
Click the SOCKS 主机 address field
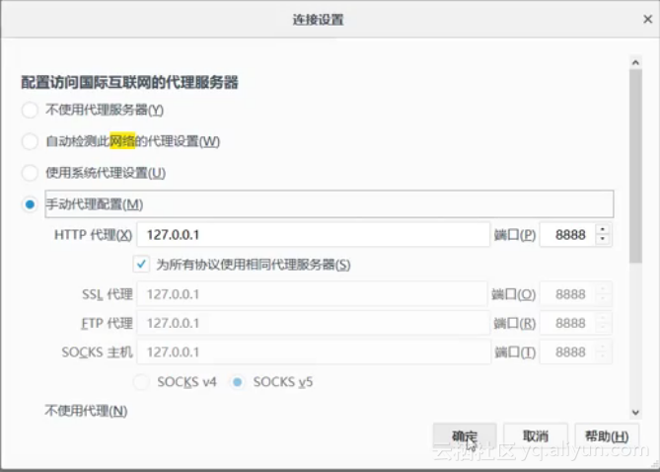313,352
